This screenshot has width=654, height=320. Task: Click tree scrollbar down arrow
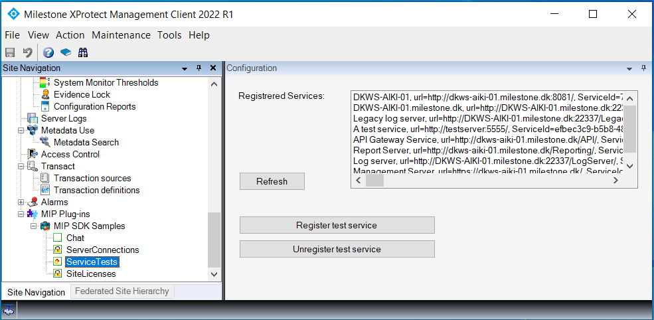[x=214, y=274]
